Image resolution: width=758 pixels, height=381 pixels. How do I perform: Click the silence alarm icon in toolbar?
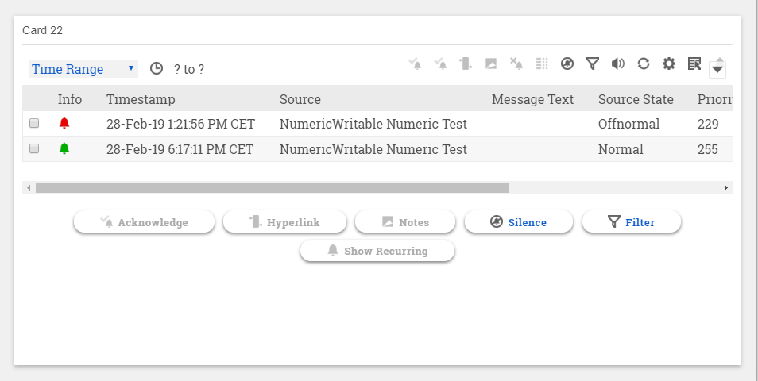point(567,63)
